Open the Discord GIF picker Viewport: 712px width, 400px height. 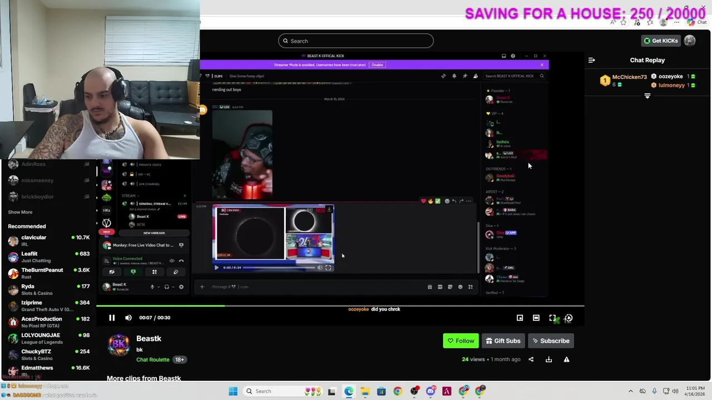tap(439, 287)
